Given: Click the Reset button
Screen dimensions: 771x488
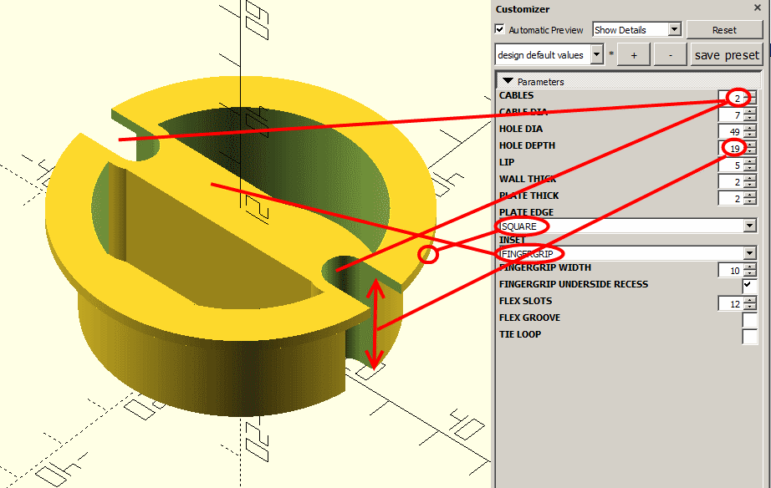Looking at the screenshot, I should click(724, 29).
